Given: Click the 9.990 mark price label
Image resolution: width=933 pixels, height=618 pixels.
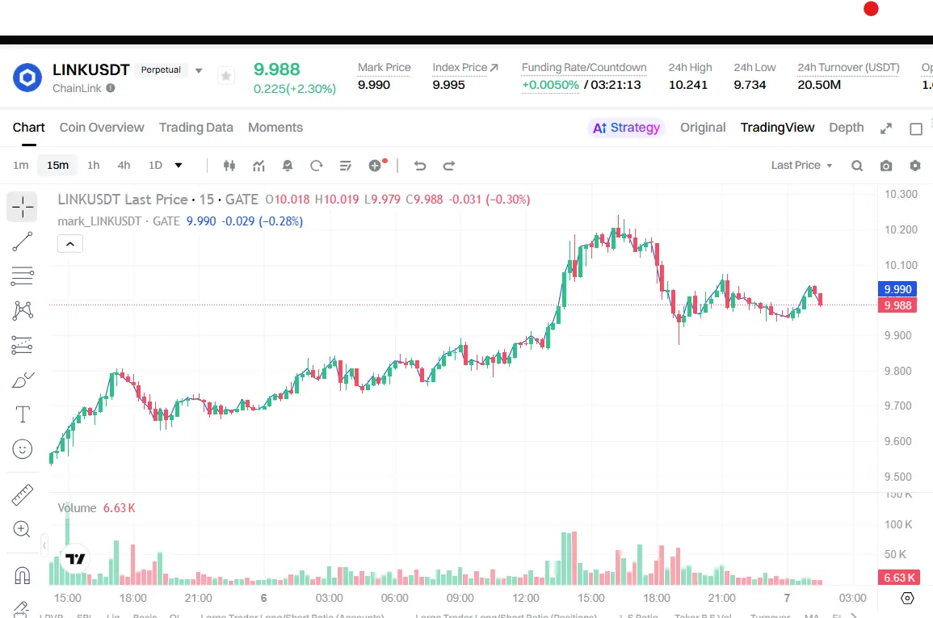Looking at the screenshot, I should (x=897, y=289).
